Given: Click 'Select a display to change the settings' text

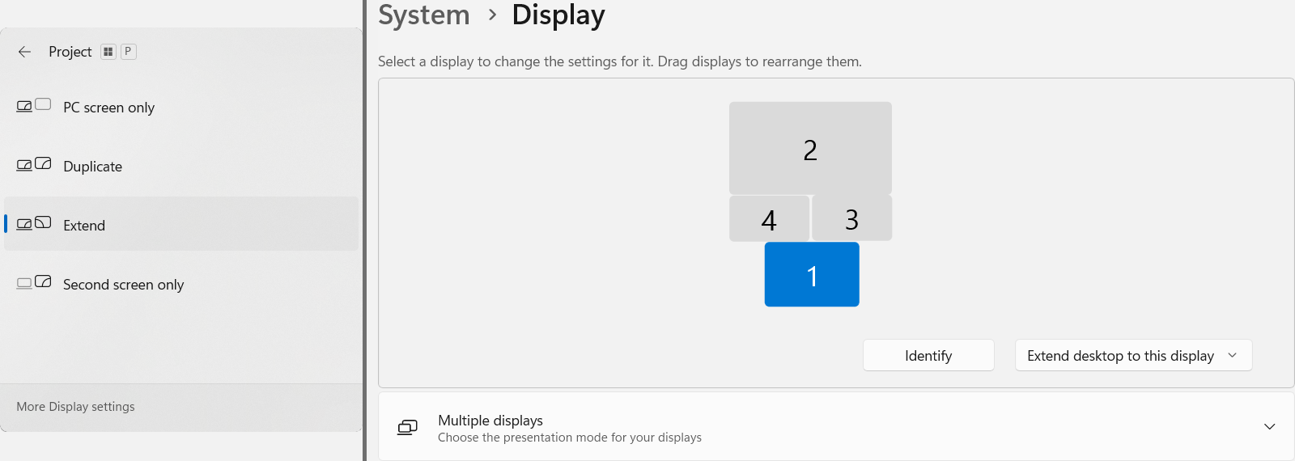Looking at the screenshot, I should tap(620, 61).
